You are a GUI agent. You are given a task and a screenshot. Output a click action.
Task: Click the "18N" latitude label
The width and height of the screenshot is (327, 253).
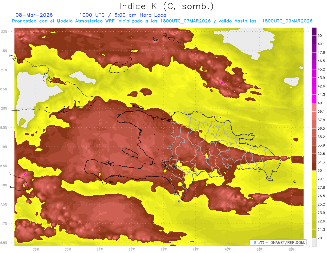[x=4, y=185]
